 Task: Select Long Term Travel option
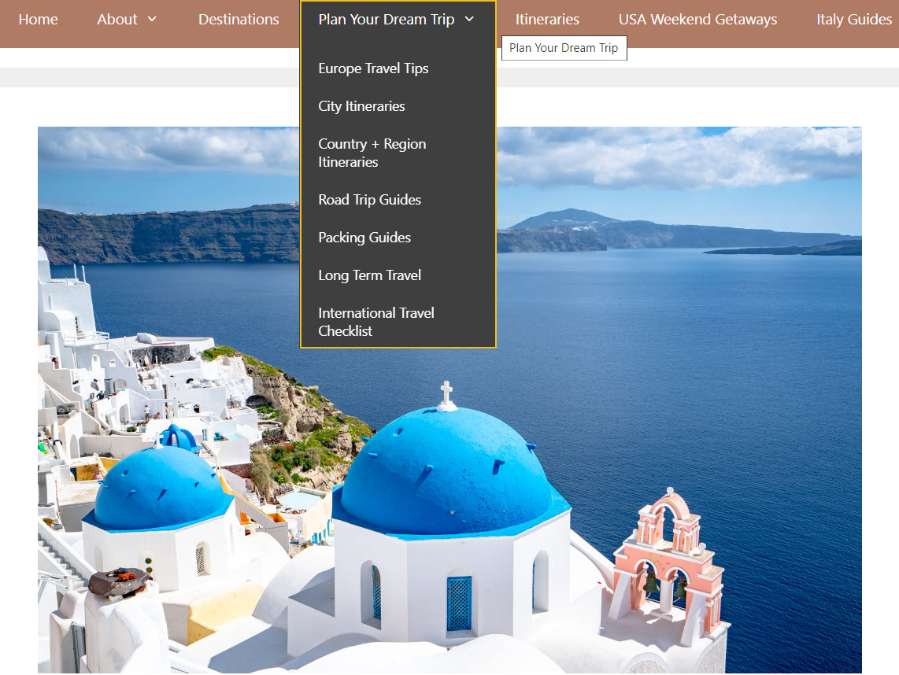[370, 275]
